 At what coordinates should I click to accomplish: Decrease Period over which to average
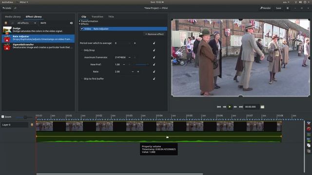tap(130, 43)
